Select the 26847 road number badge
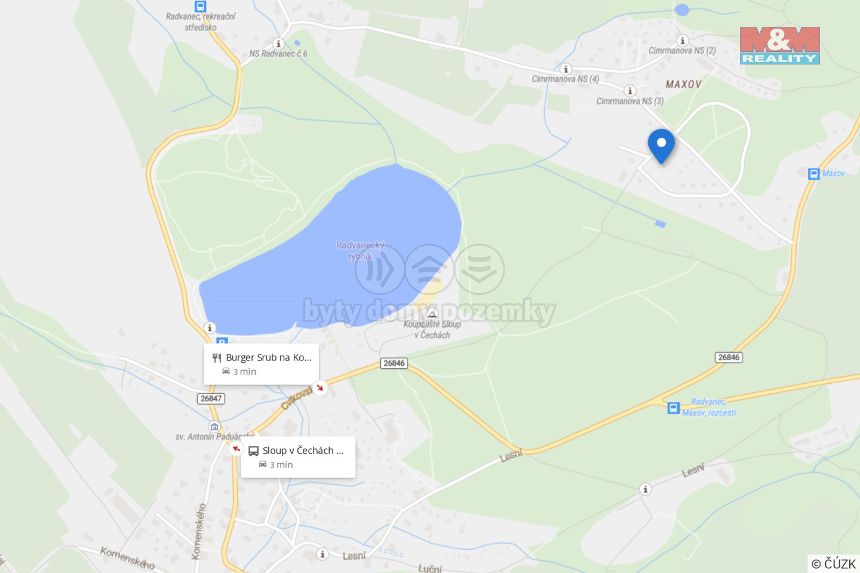 coord(211,398)
